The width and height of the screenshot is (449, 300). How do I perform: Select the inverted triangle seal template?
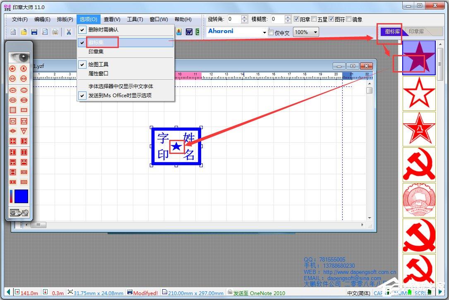24,131
